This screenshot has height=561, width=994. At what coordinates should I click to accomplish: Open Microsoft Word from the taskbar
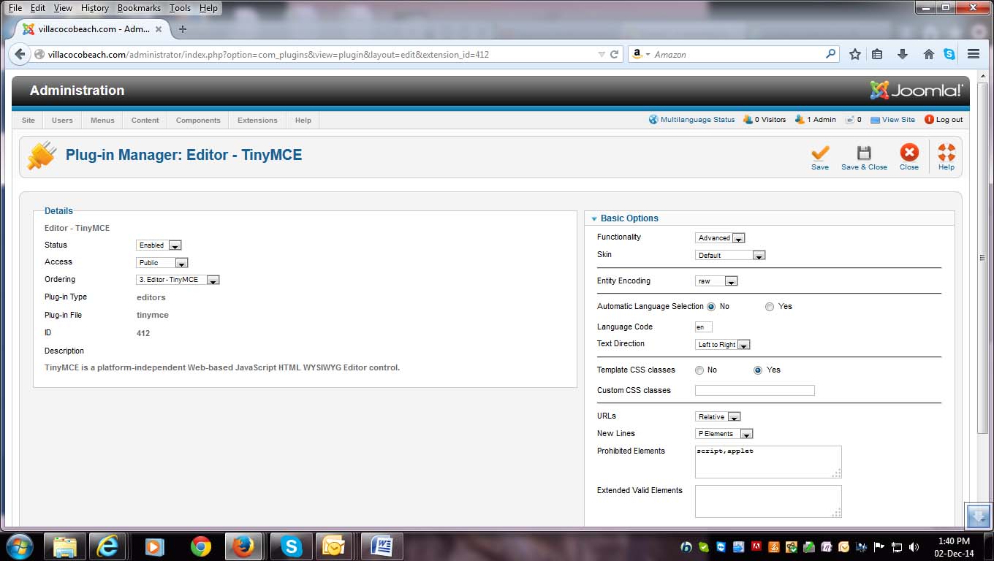coord(382,546)
